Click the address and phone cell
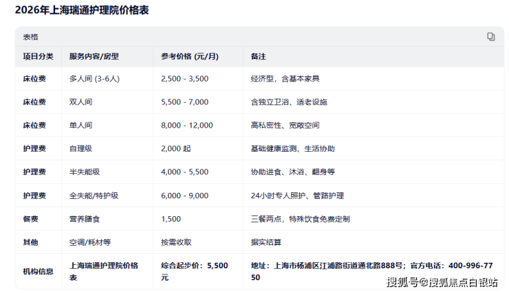 tap(371, 271)
